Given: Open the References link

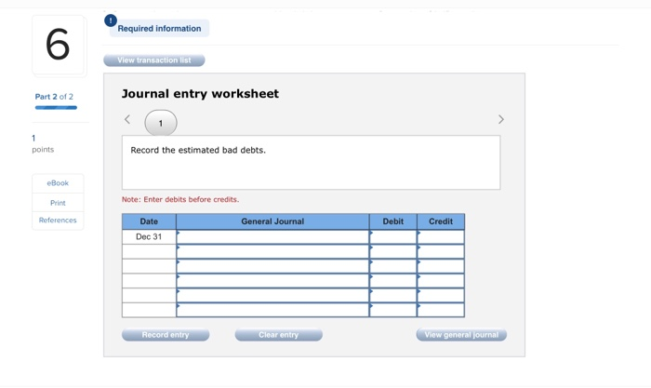Looking at the screenshot, I should 58,221.
